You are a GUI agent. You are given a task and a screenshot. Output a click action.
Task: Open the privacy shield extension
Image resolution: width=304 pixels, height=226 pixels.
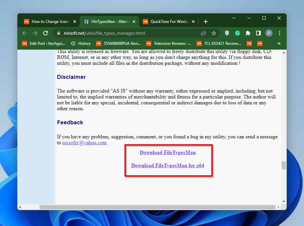point(226,33)
